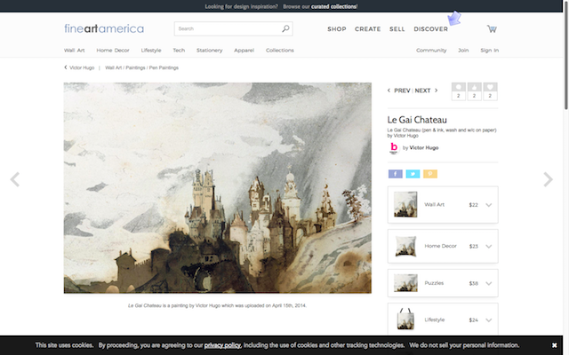
Task: Click the Le Gai Chateau painting image
Action: pyautogui.click(x=217, y=187)
